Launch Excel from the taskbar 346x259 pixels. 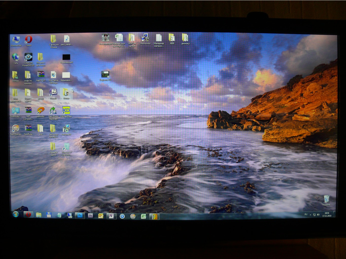click(143, 216)
